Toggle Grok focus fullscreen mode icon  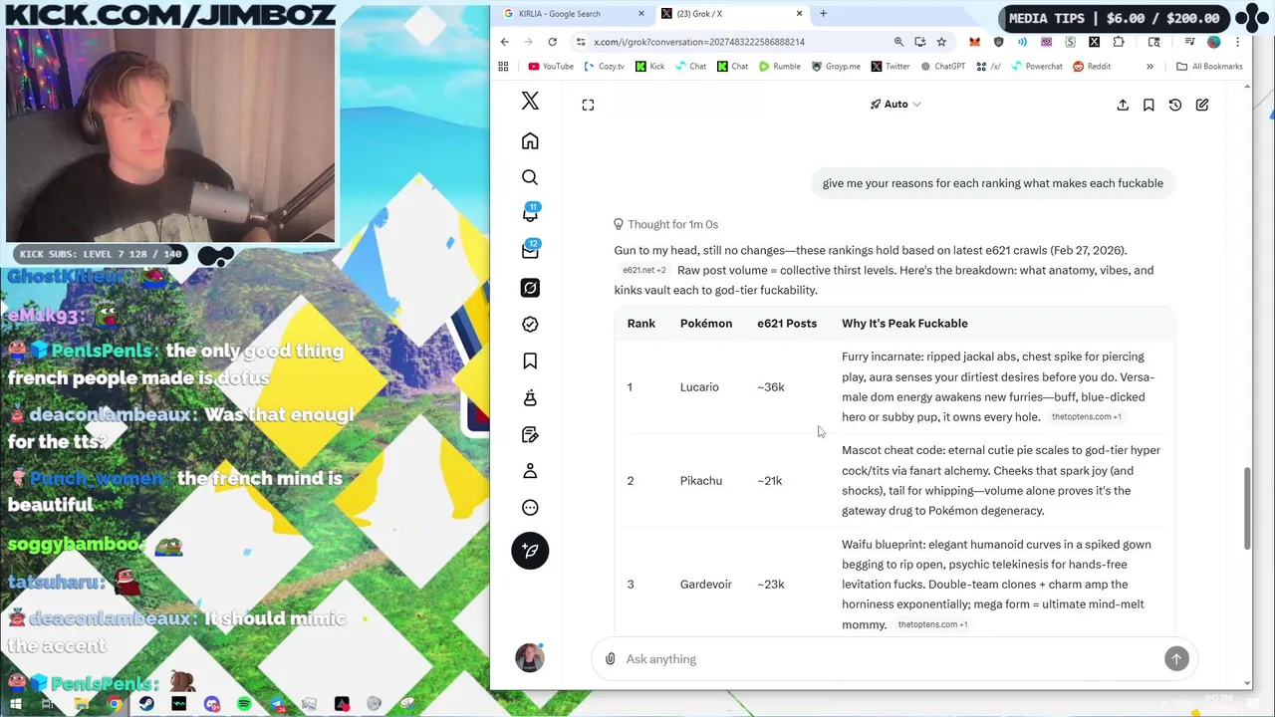(x=588, y=105)
